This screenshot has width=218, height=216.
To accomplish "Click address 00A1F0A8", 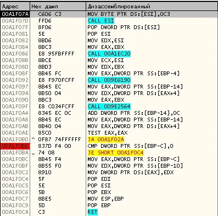I will click(x=15, y=120).
